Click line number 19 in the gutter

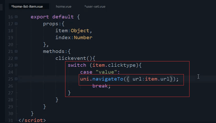[11, 38]
